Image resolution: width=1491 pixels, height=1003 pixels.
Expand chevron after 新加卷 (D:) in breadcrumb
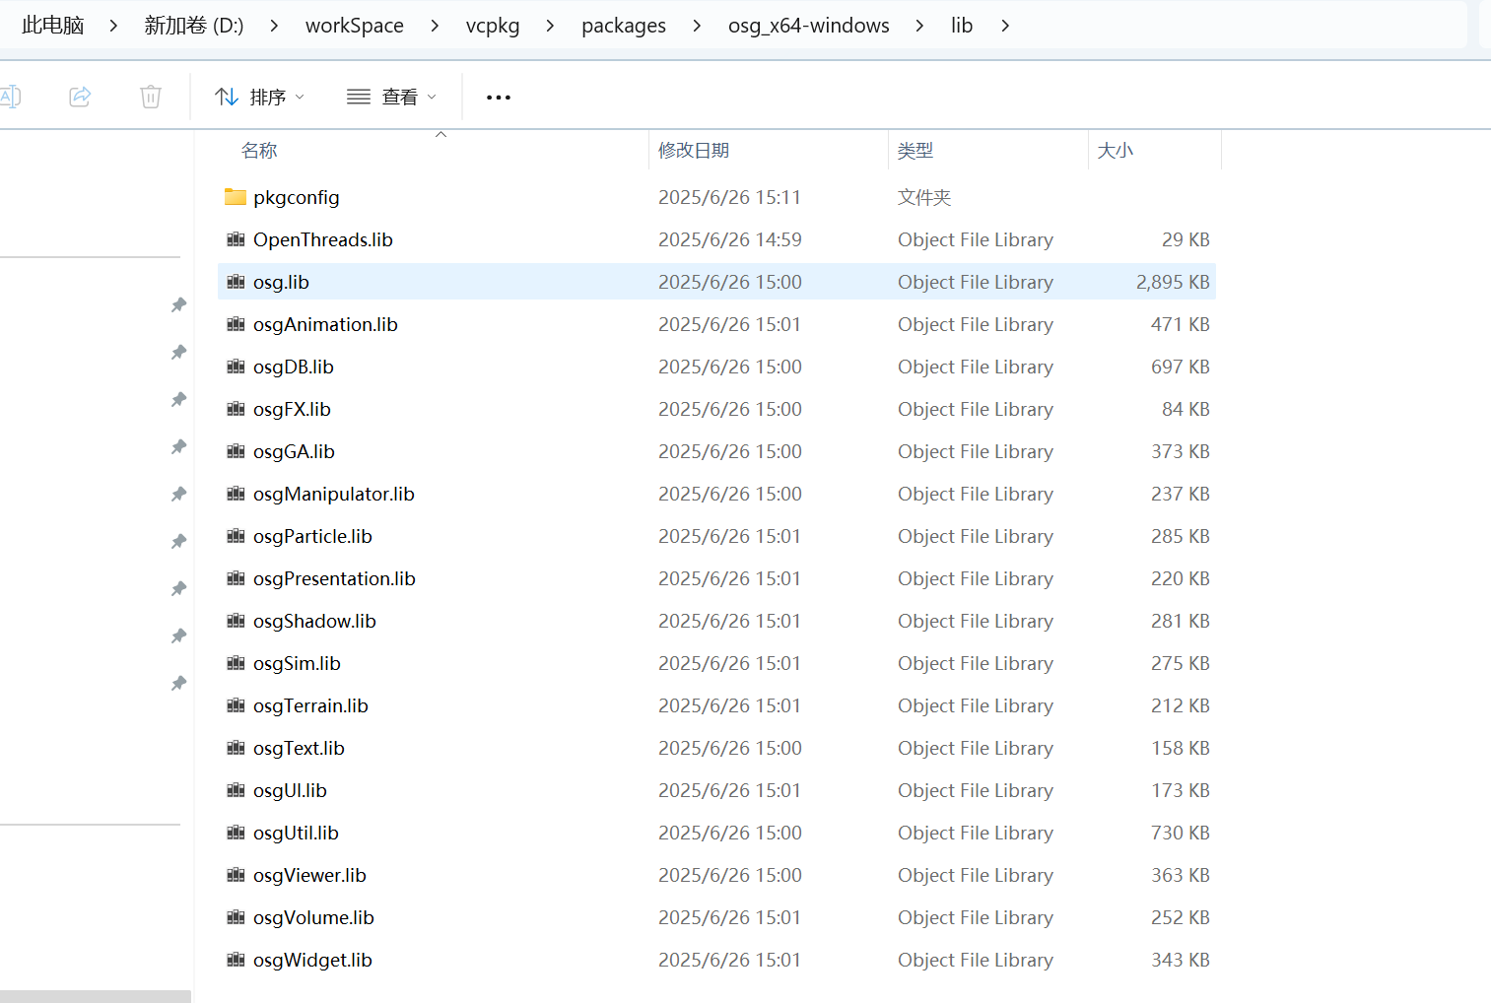point(274,26)
